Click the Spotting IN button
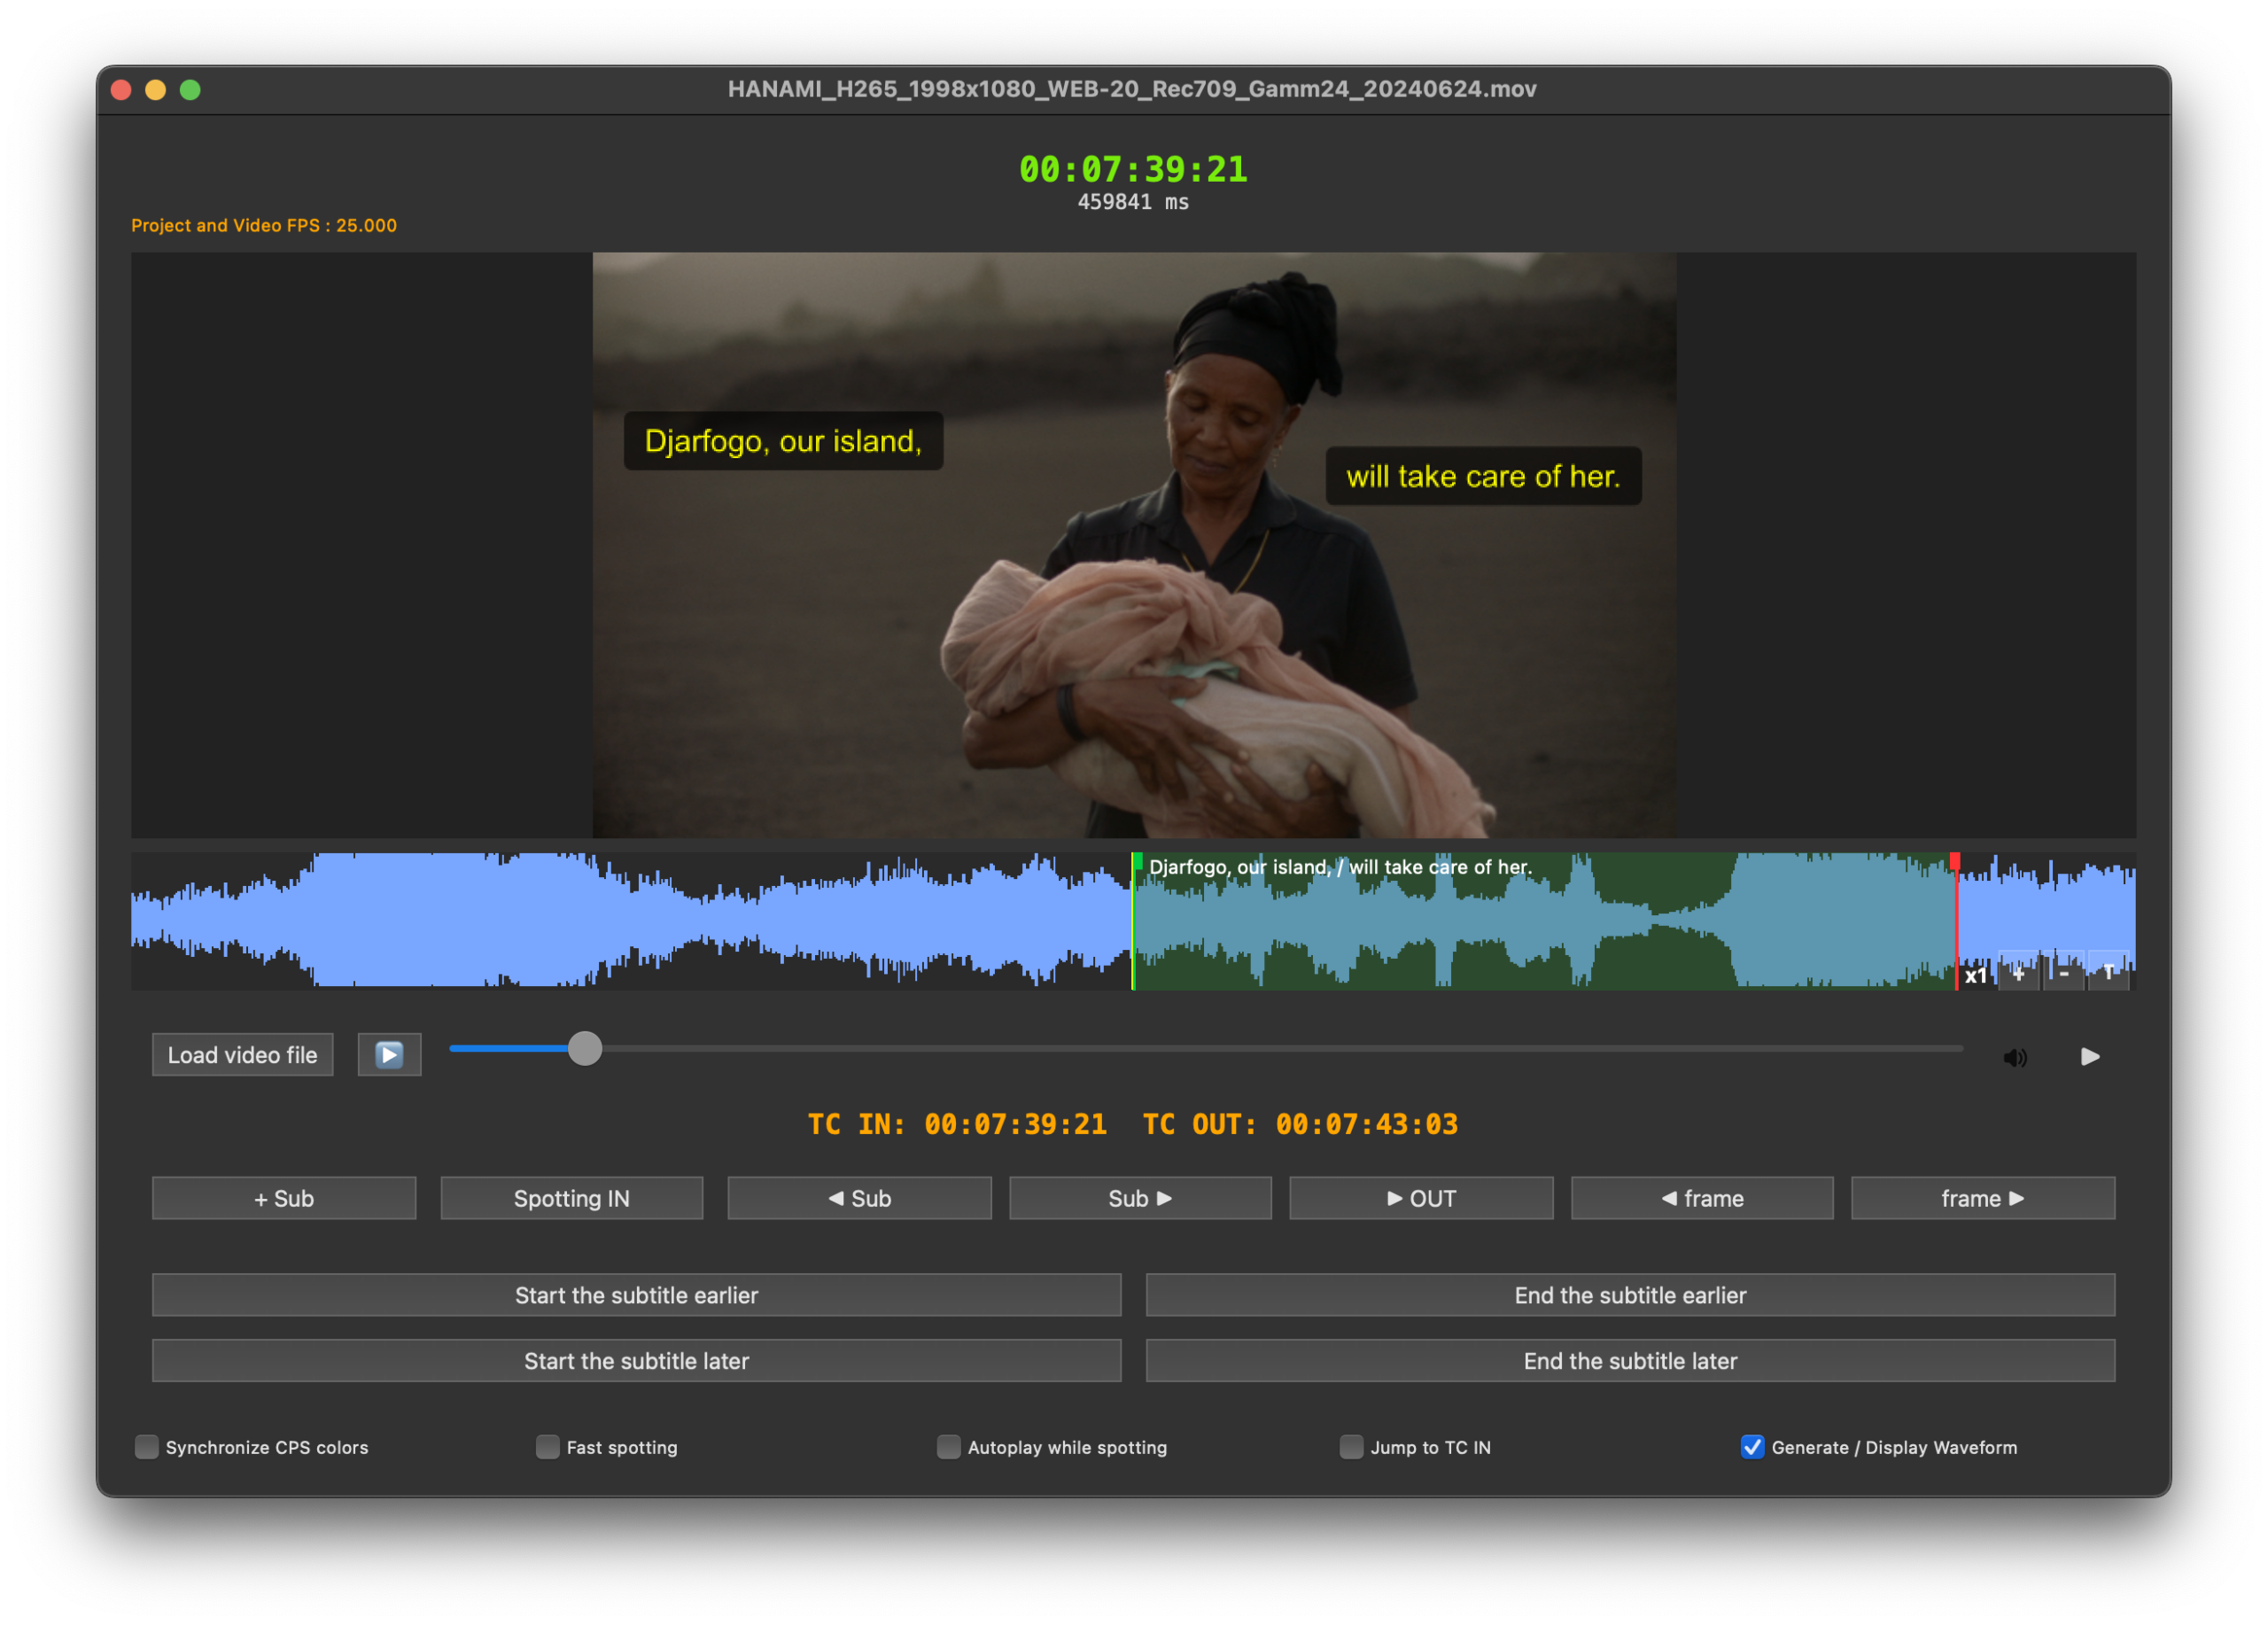This screenshot has height=1625, width=2268. pos(571,1198)
